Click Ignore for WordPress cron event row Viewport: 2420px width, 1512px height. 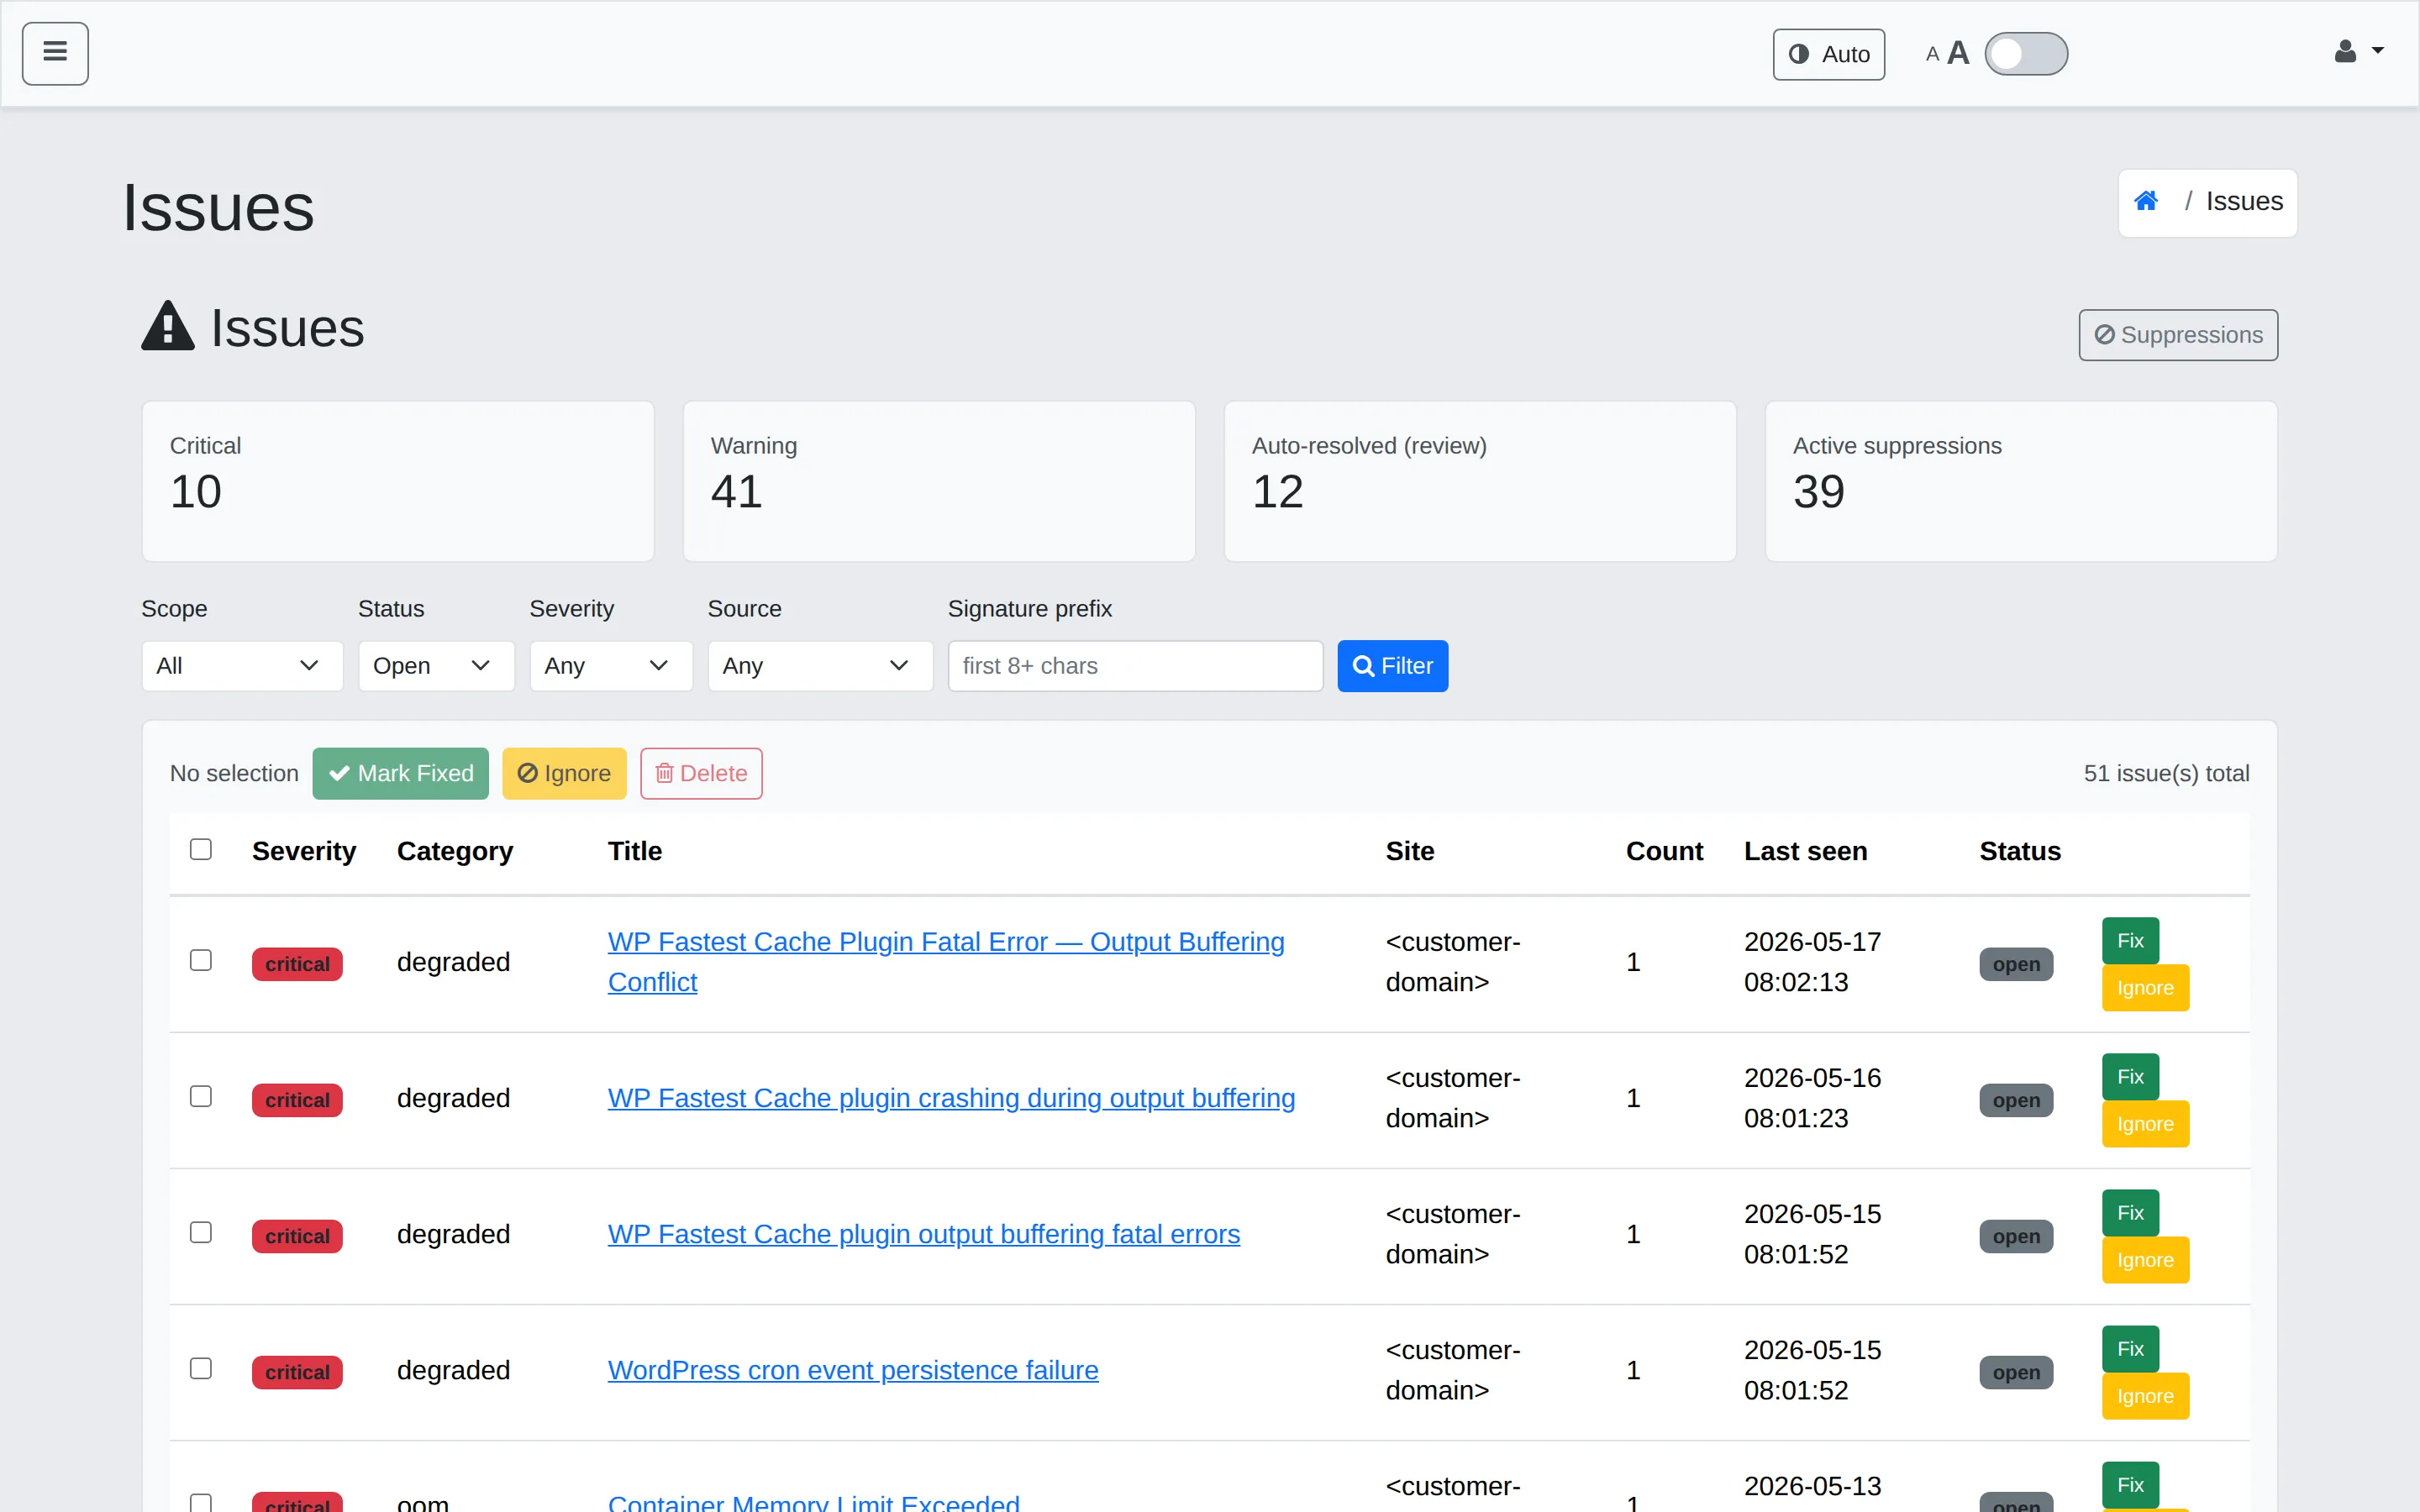[2145, 1396]
